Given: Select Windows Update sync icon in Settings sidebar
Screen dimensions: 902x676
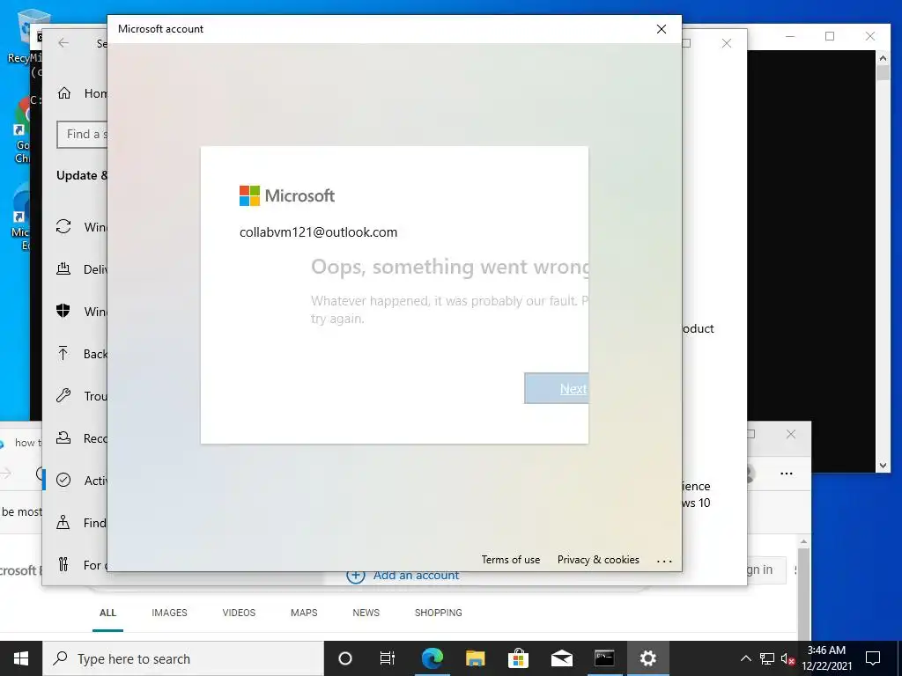Looking at the screenshot, I should 63,226.
